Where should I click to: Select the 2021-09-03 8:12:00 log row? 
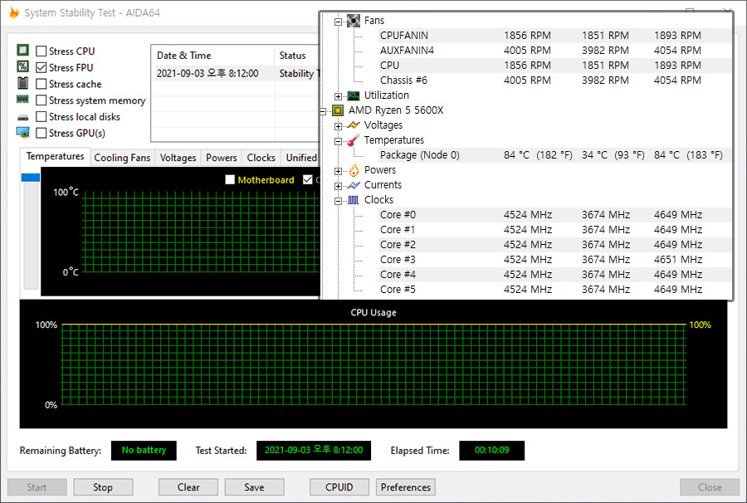click(x=236, y=73)
